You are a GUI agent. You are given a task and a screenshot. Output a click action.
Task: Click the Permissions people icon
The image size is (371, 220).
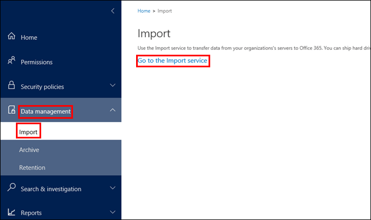point(12,61)
